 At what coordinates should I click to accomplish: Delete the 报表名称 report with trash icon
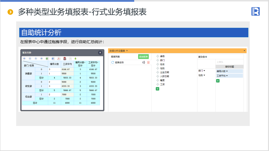point(148,63)
